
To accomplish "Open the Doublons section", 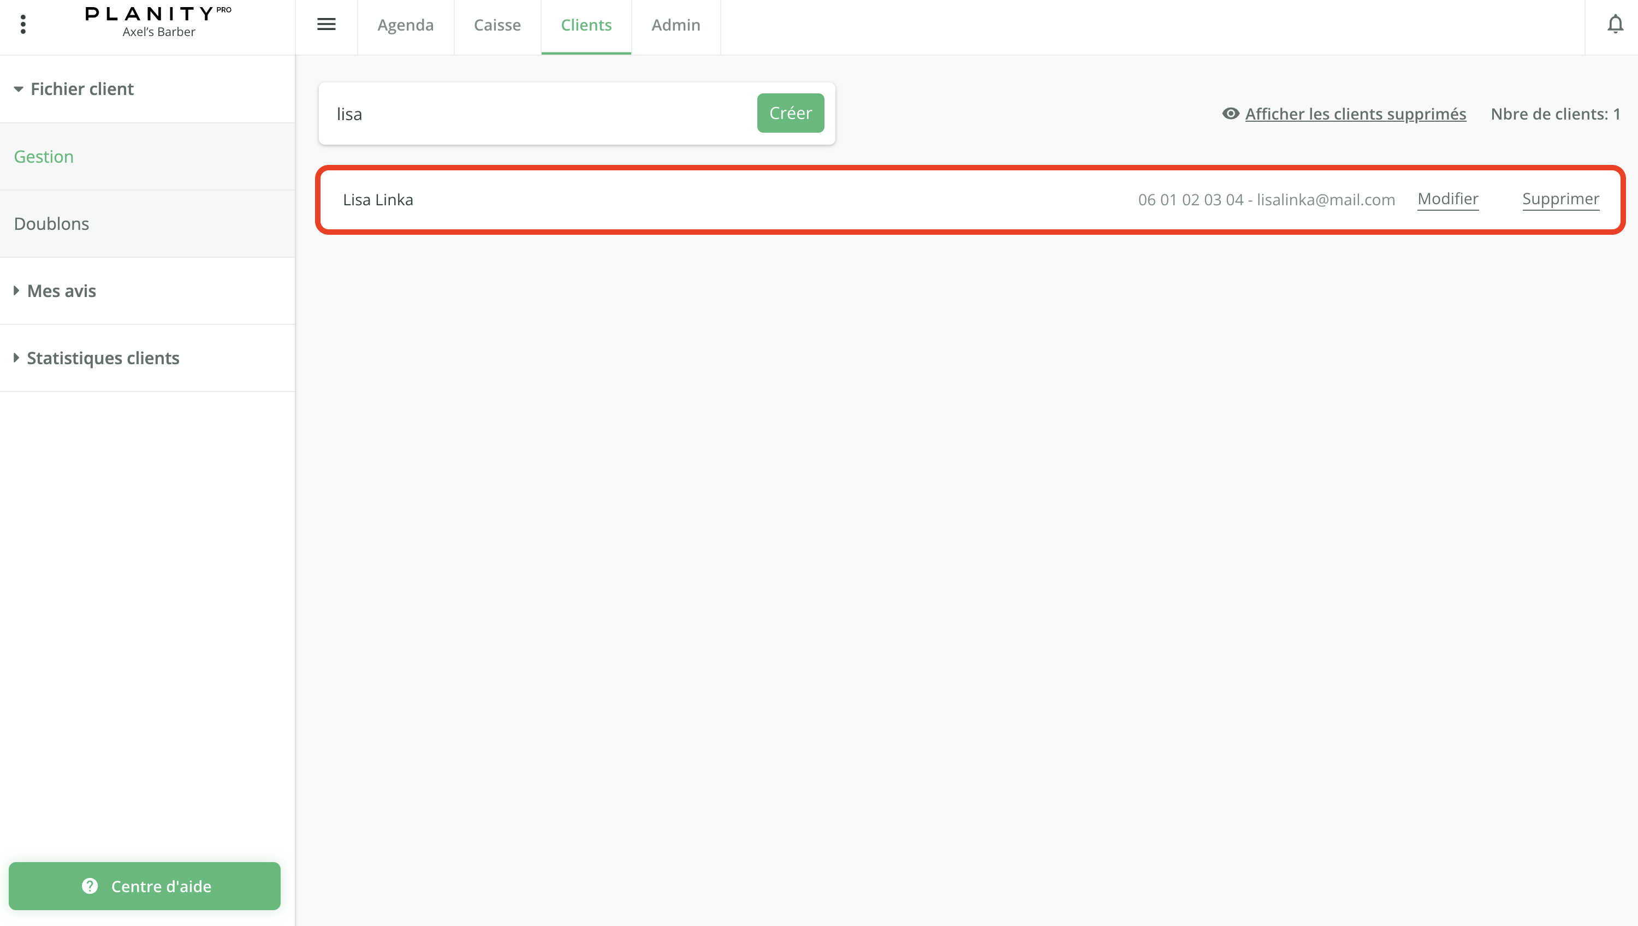I will (x=51, y=223).
